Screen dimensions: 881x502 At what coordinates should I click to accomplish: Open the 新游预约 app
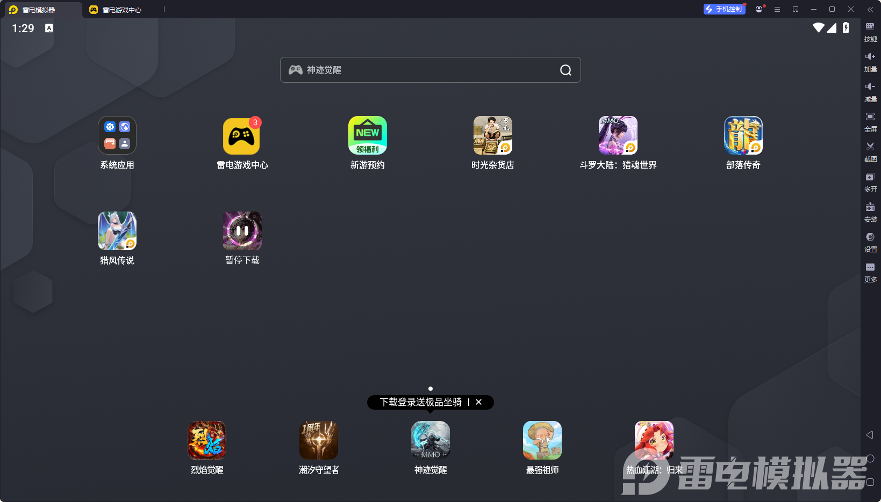tap(368, 135)
